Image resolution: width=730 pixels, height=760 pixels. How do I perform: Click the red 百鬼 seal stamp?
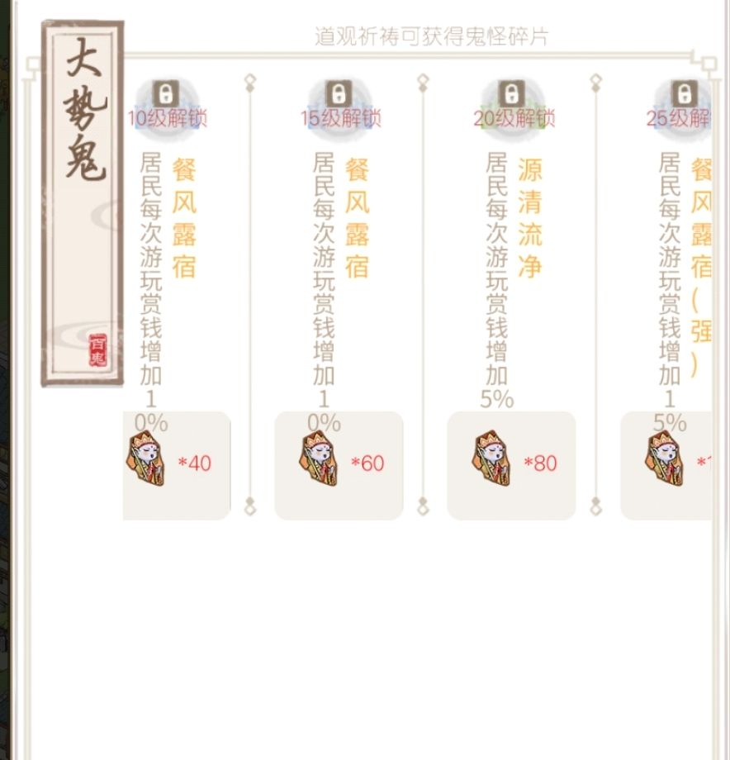pos(97,350)
